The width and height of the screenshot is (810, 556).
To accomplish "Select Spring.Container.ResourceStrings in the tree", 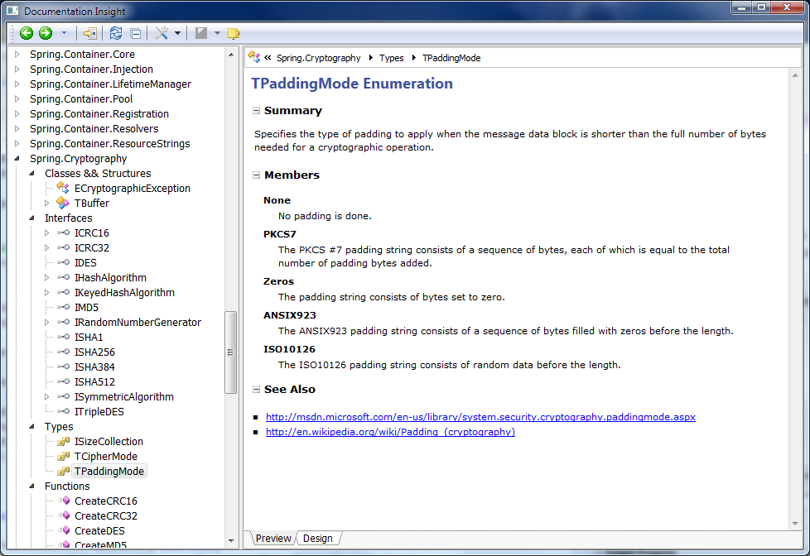I will pos(109,143).
